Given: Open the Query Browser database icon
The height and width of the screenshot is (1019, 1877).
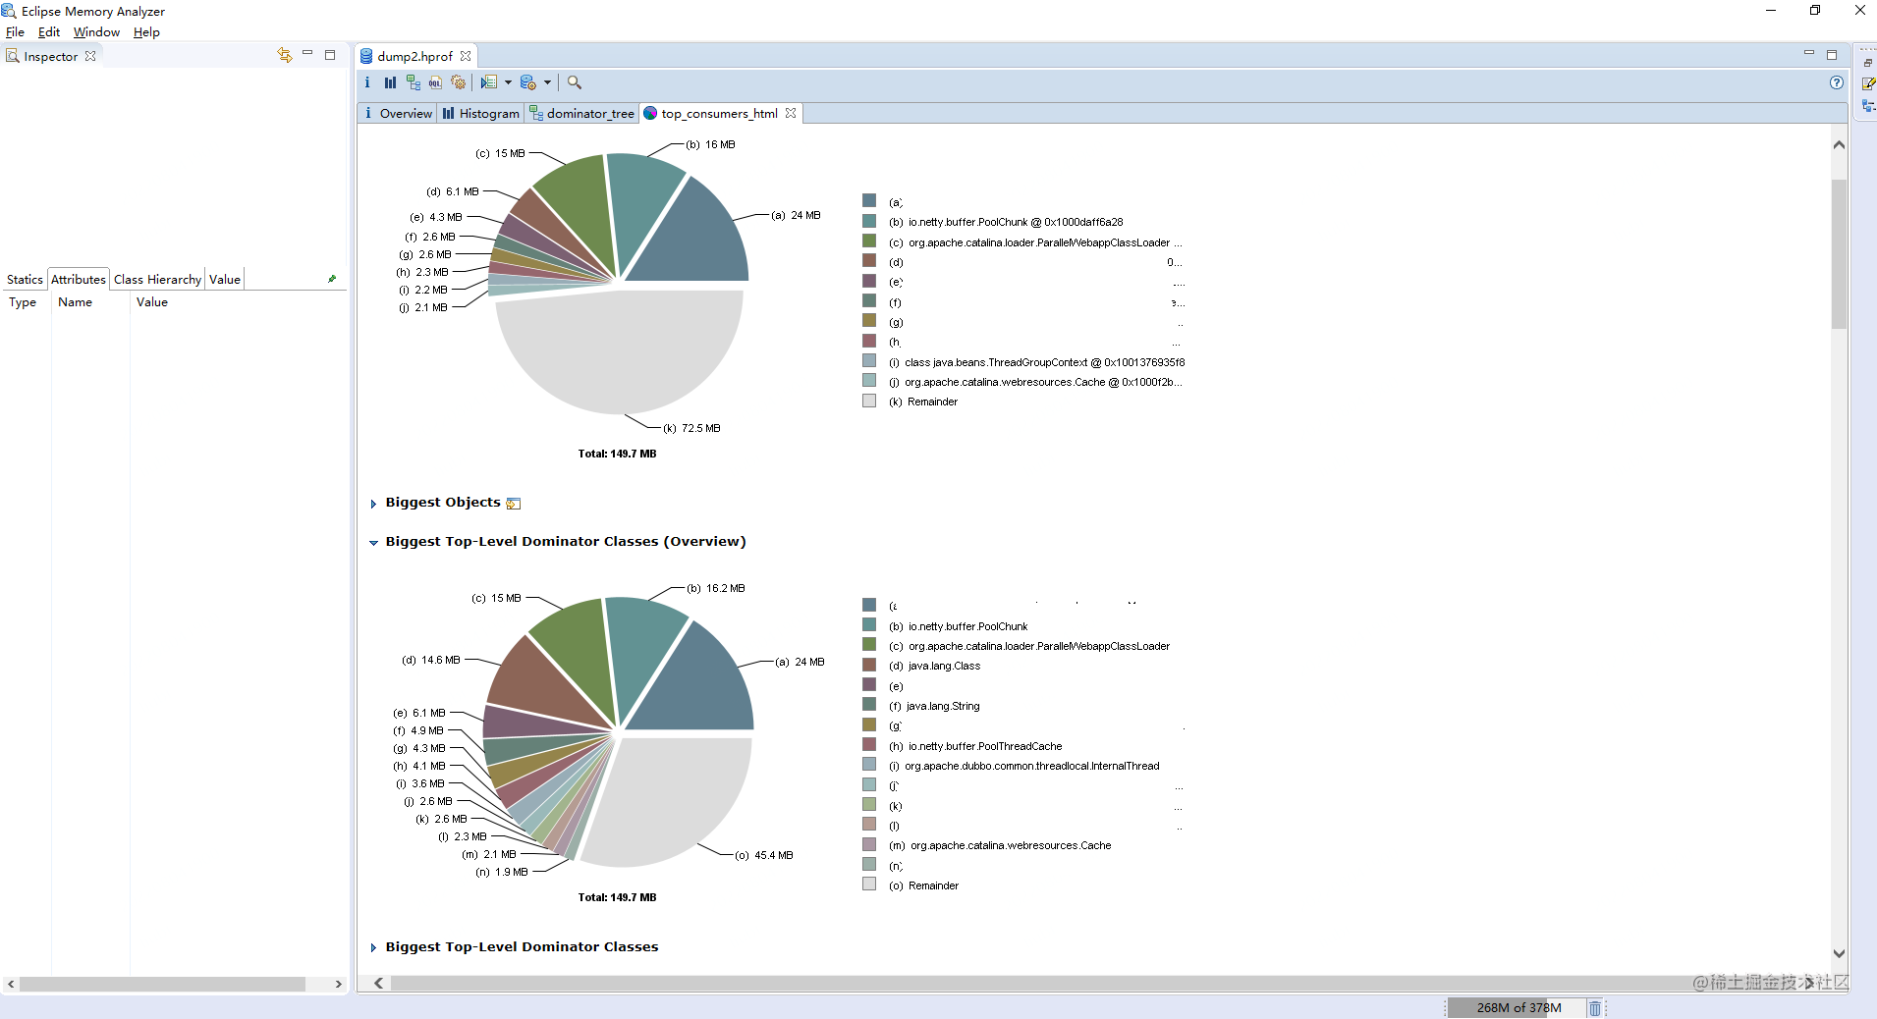Looking at the screenshot, I should pos(528,82).
